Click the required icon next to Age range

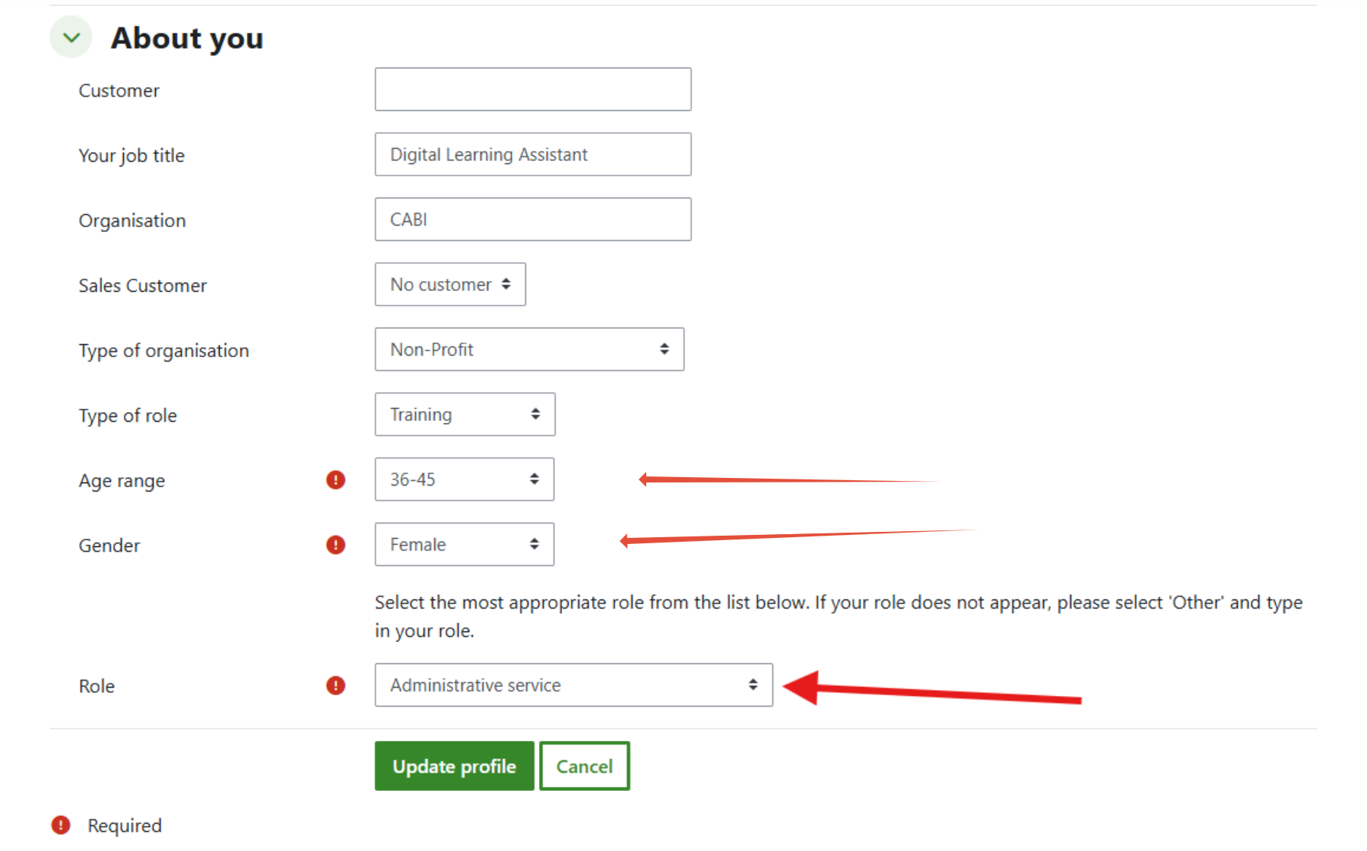335,480
